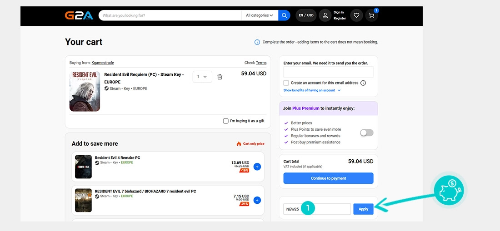
Task: Click info icon next to Create an account
Action: [363, 83]
